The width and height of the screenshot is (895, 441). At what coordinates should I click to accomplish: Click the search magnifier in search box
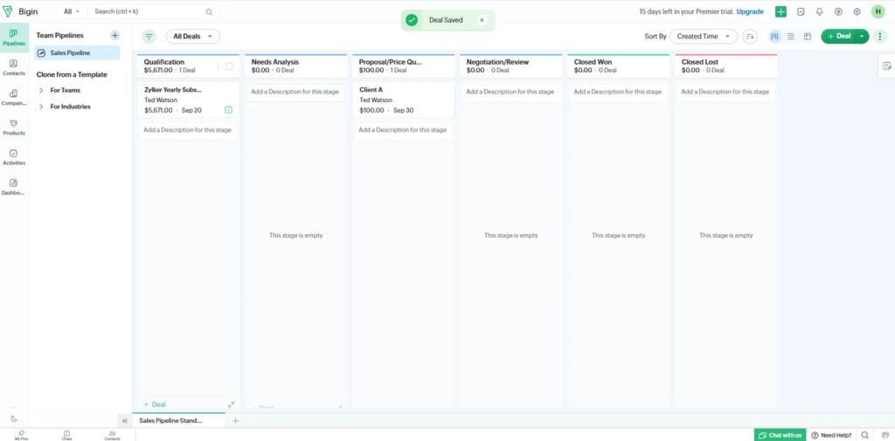pos(209,11)
